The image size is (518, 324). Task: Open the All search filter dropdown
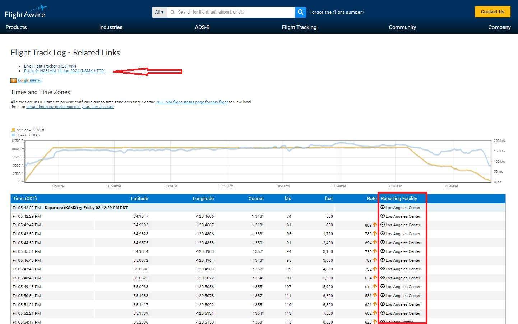click(x=159, y=12)
